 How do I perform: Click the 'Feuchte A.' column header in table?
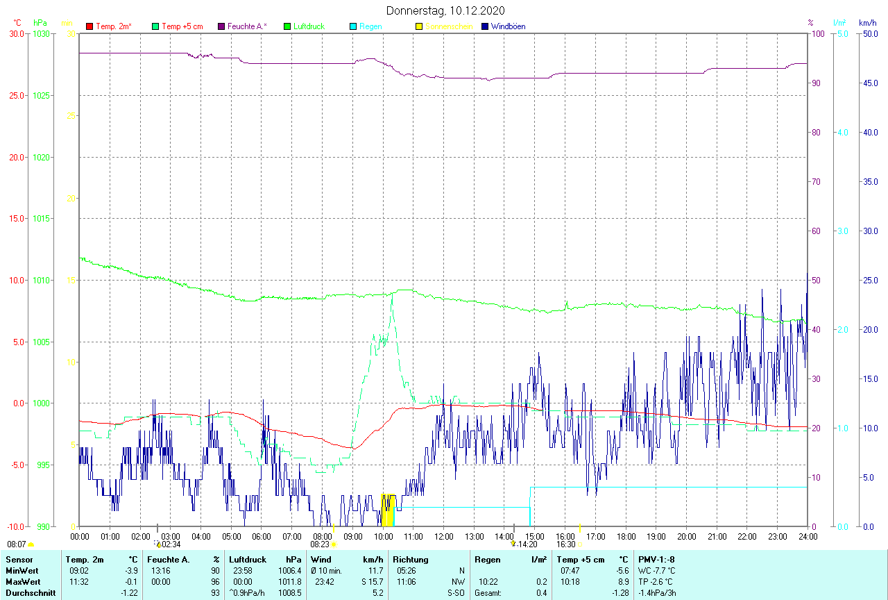[168, 560]
